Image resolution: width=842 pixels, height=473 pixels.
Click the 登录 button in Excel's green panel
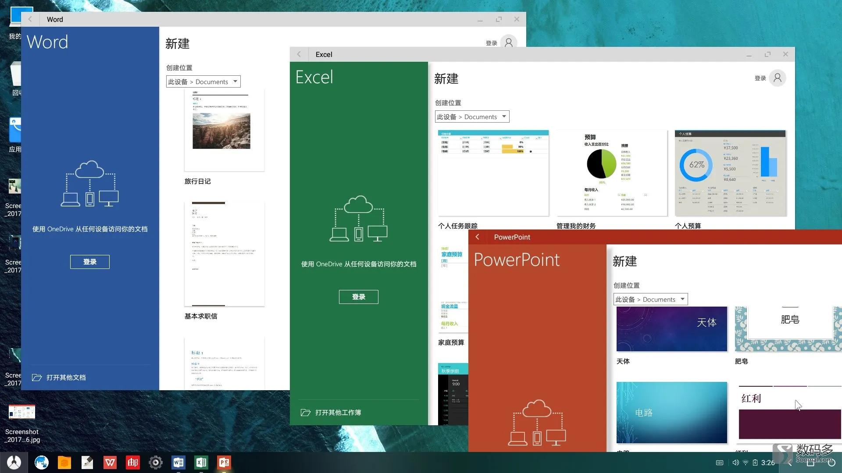point(359,297)
